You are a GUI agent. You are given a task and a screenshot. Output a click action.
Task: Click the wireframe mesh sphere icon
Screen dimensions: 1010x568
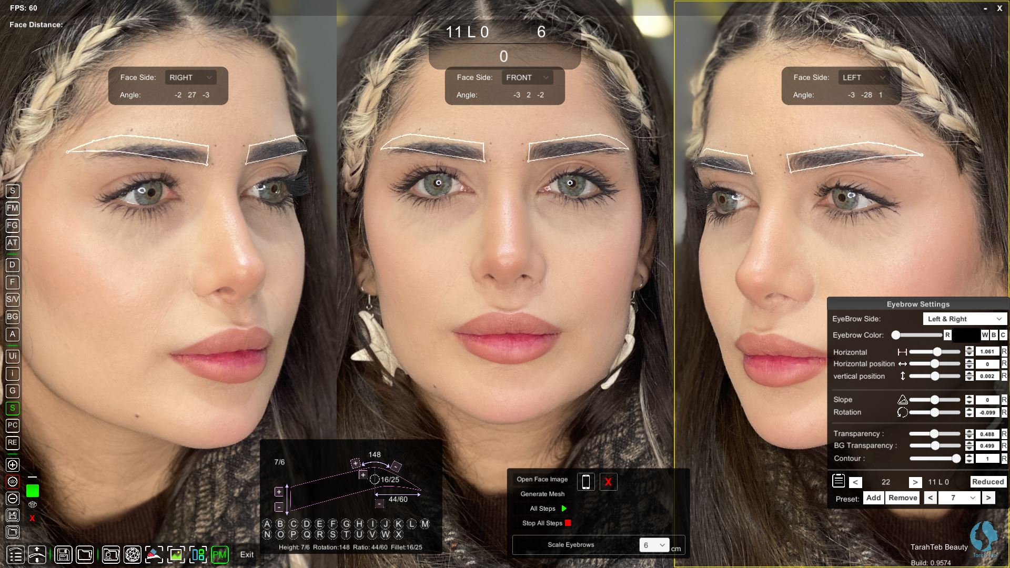point(133,555)
